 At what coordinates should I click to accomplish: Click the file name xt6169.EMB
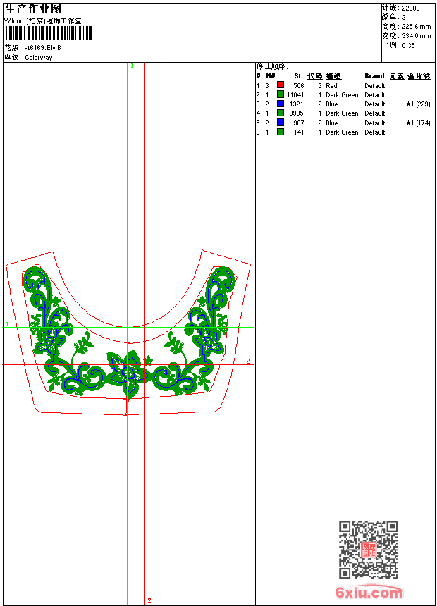42,48
